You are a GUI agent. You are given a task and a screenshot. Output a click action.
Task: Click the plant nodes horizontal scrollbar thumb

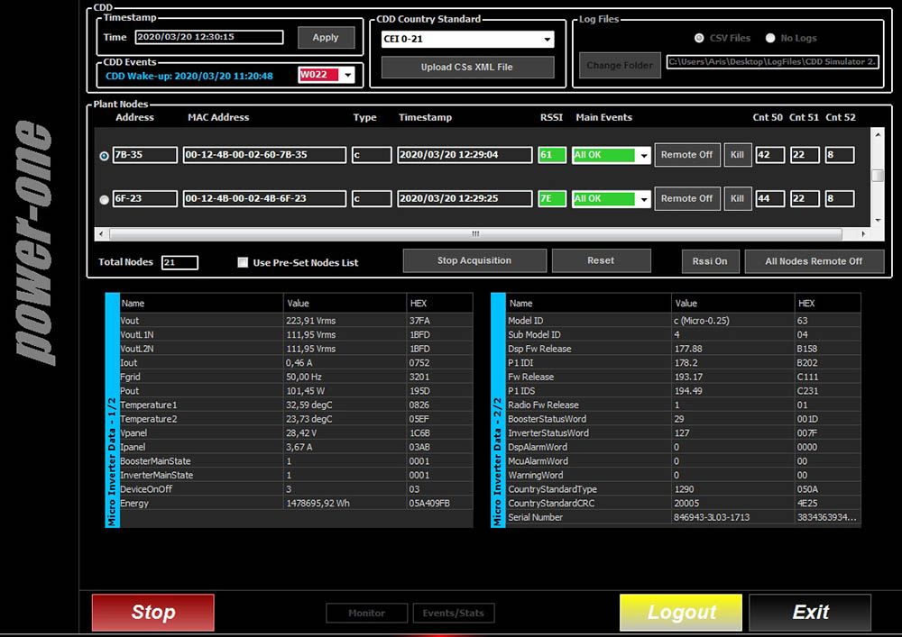pos(475,233)
